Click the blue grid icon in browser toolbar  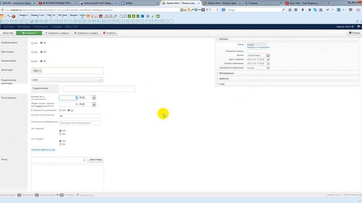(338, 10)
